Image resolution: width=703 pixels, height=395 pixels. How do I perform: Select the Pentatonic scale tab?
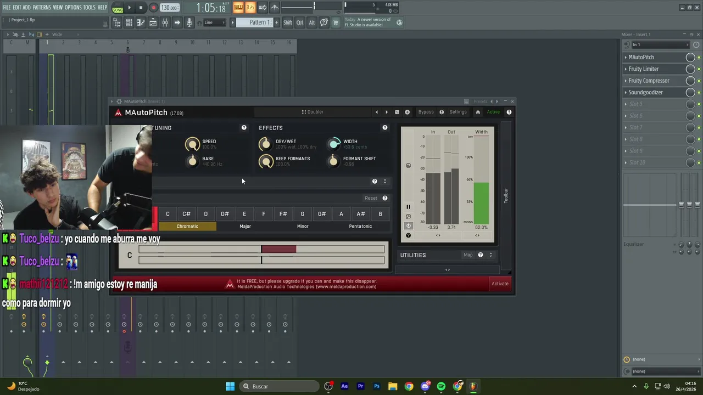click(360, 226)
